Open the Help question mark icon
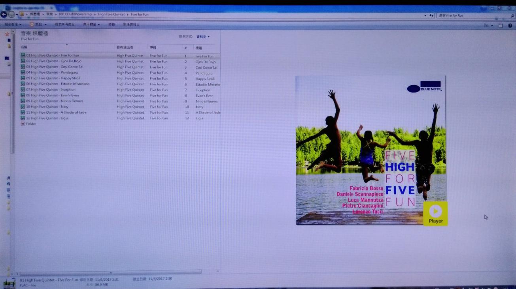516x289 pixels. [510, 25]
